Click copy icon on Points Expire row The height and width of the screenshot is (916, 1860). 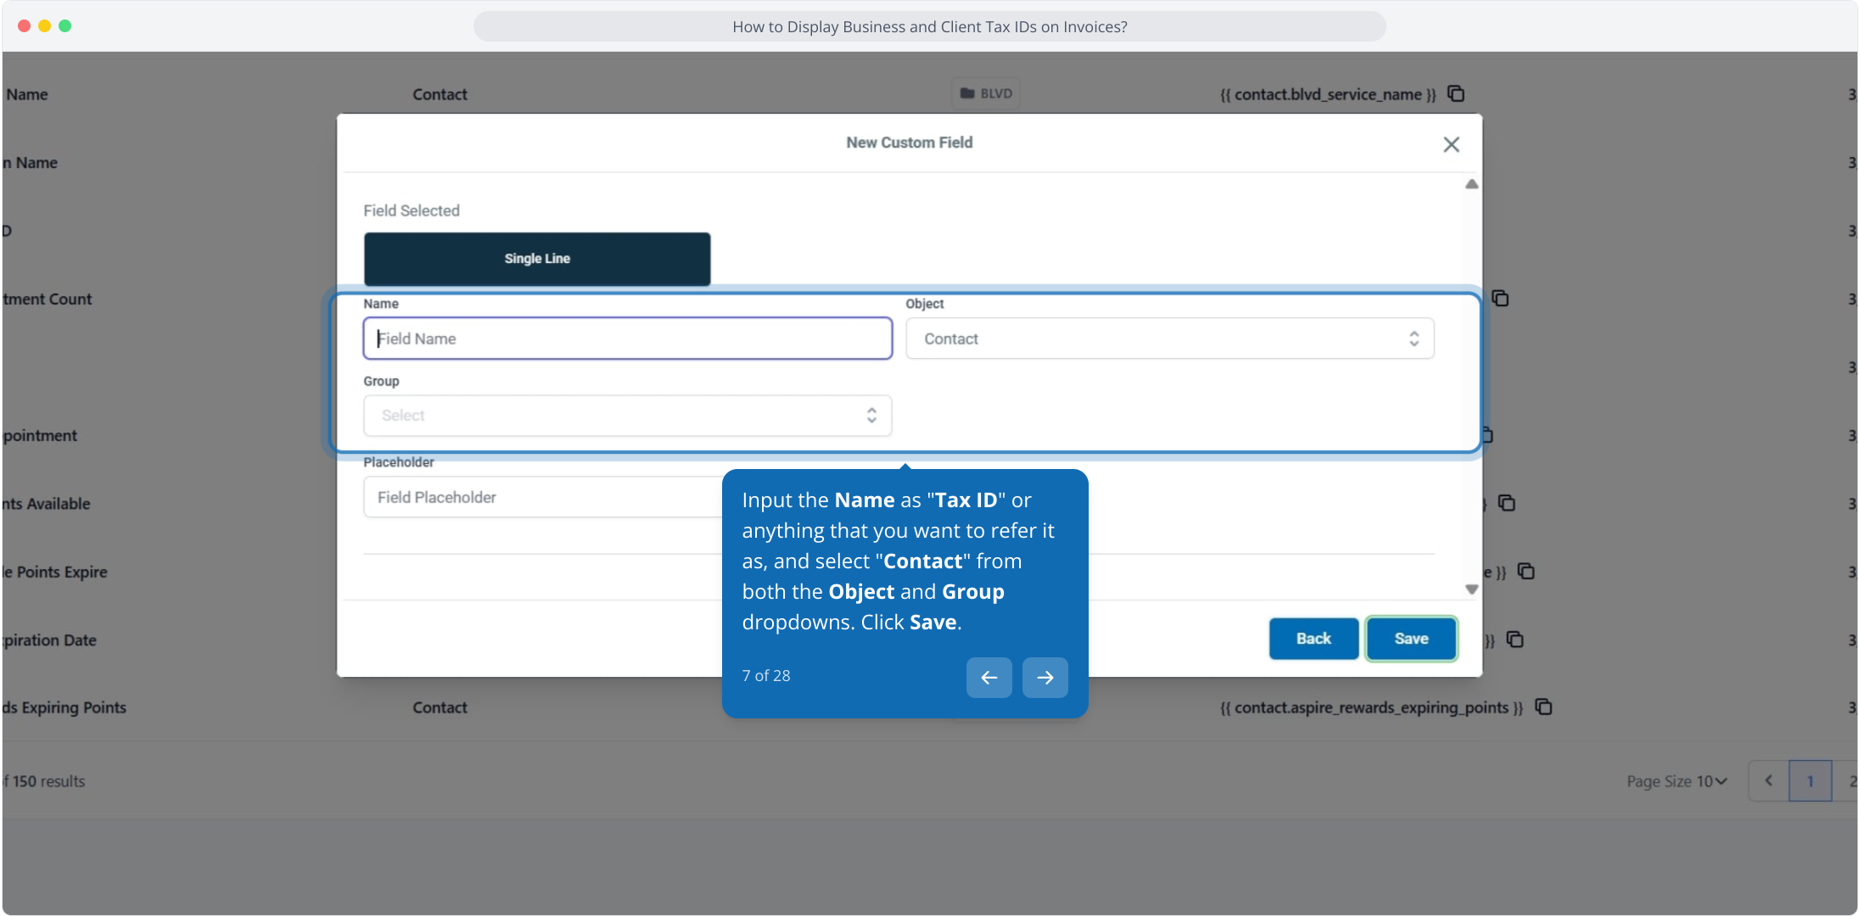point(1526,571)
